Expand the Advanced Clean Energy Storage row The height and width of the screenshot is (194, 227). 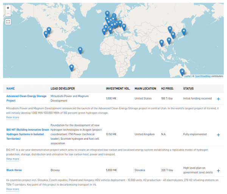[x=218, y=99]
